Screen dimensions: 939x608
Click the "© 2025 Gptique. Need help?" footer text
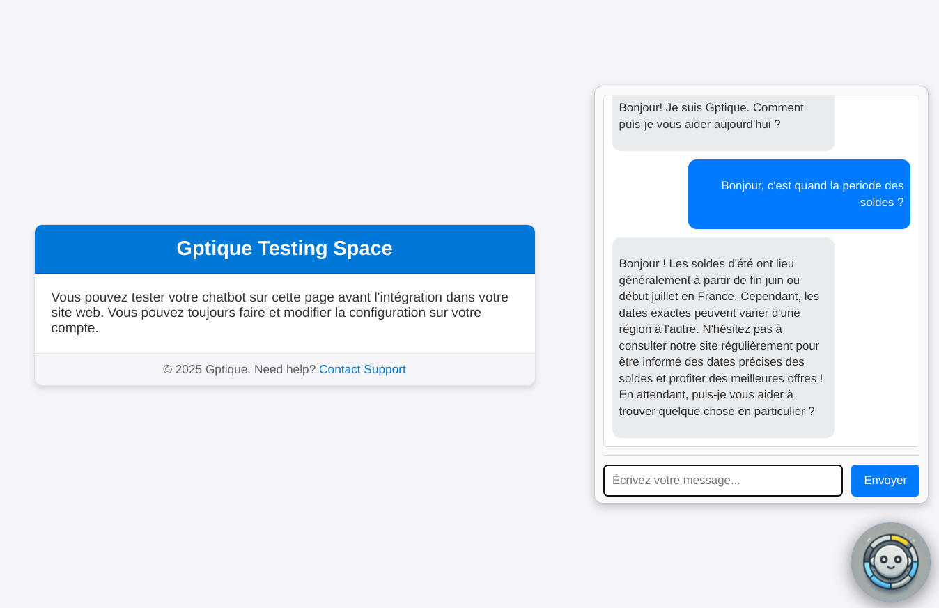coord(239,370)
